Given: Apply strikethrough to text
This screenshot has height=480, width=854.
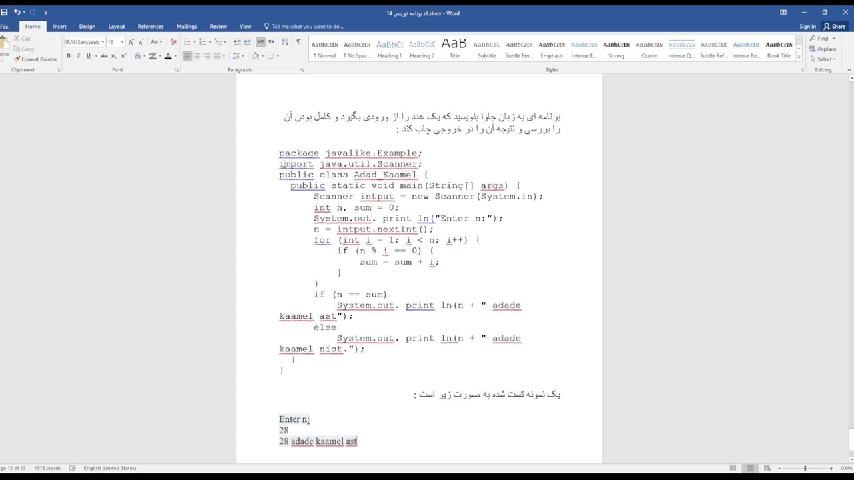Looking at the screenshot, I should 103,56.
